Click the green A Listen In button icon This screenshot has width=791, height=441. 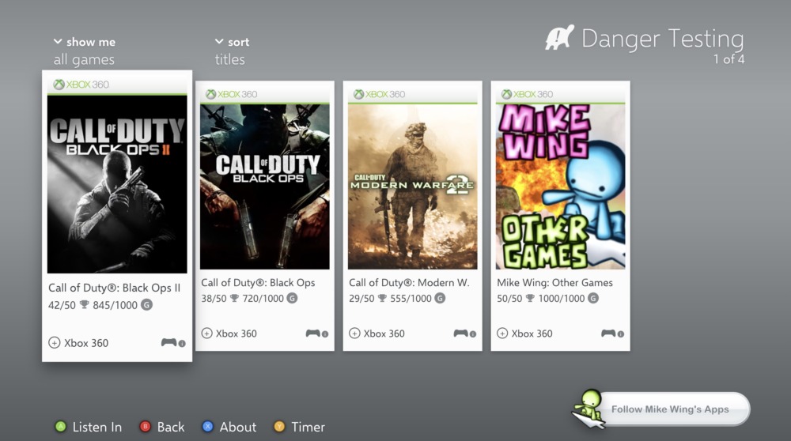pyautogui.click(x=61, y=427)
